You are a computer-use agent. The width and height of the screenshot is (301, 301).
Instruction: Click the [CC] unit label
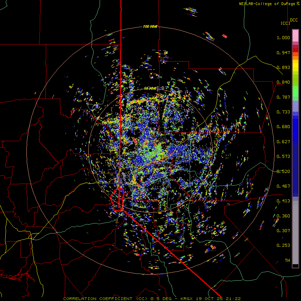(286, 23)
